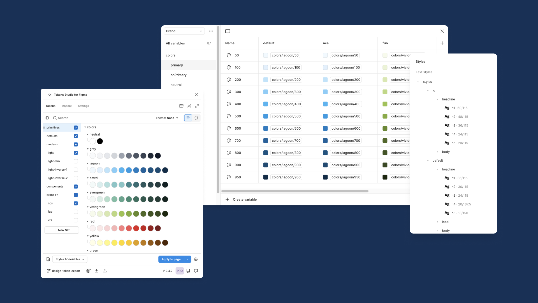Uncheck the primitives token set
This screenshot has width=538, height=303.
[x=76, y=128]
